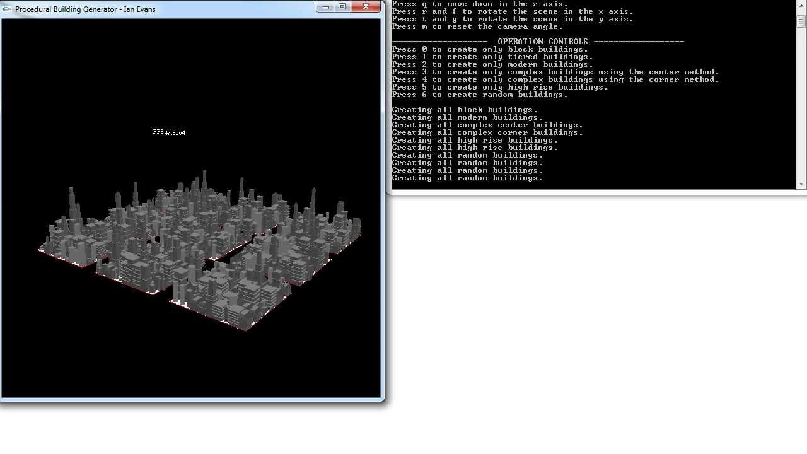The image size is (807, 454).
Task: Click the 'Press 4' complex corner method line
Action: (x=555, y=79)
